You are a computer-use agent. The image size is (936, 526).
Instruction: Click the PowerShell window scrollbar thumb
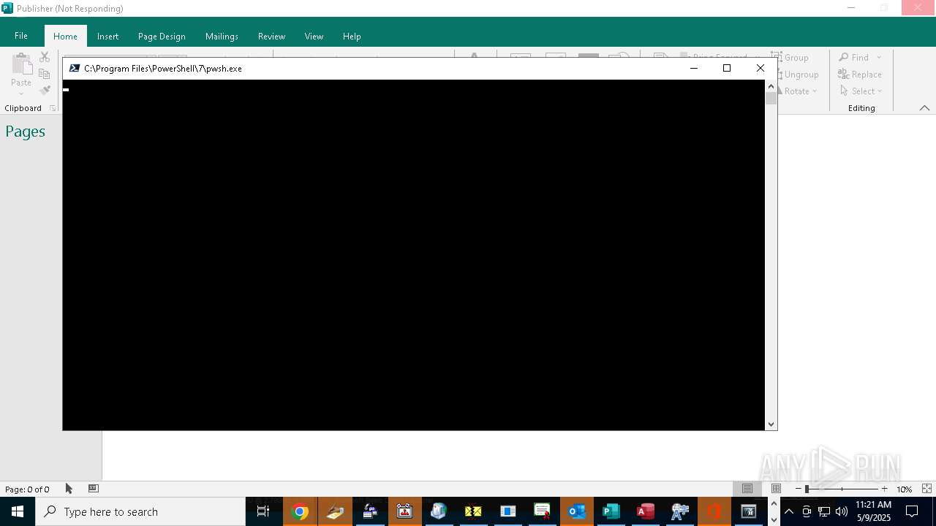pos(771,99)
